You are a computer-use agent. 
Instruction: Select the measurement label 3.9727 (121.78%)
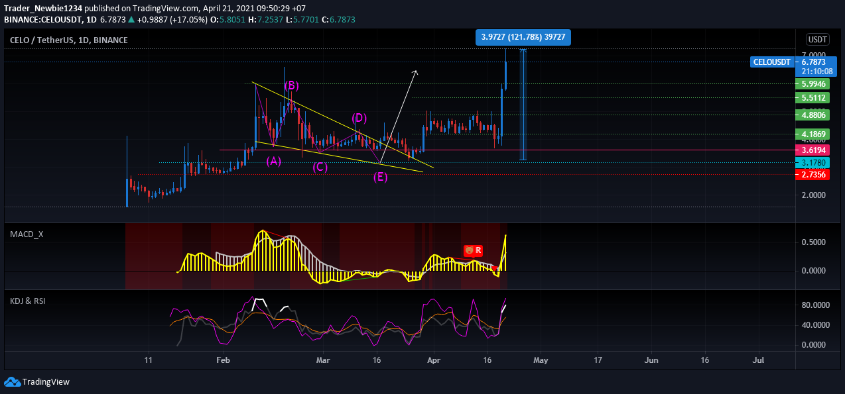[x=523, y=37]
